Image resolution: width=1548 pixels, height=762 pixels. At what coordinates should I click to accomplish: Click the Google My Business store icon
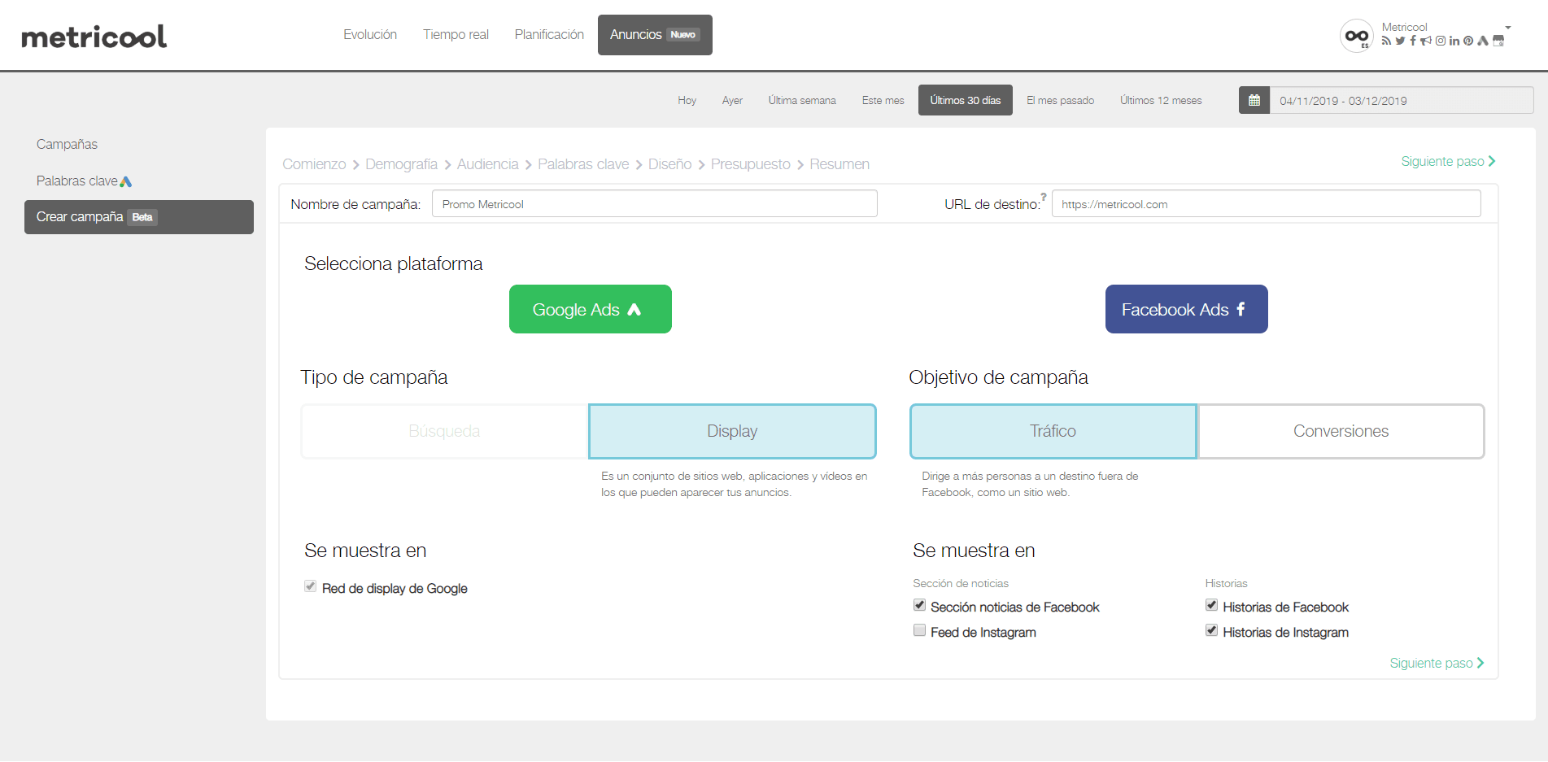coord(1498,41)
